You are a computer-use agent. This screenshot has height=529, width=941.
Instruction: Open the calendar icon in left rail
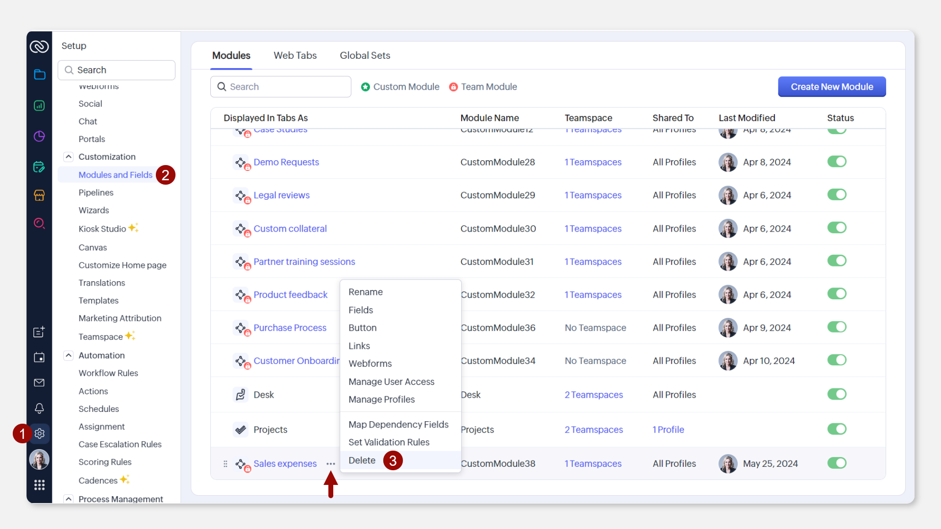40,357
